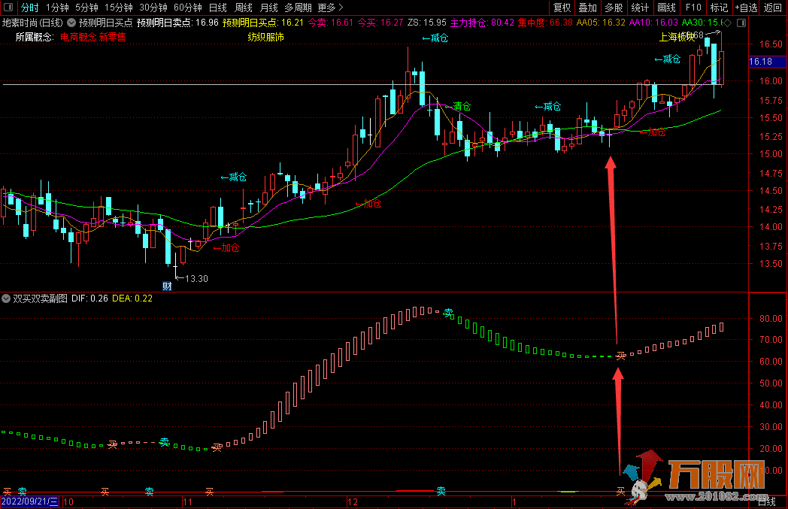Click the 13.30 low price label
The height and width of the screenshot is (509, 788).
(x=196, y=279)
